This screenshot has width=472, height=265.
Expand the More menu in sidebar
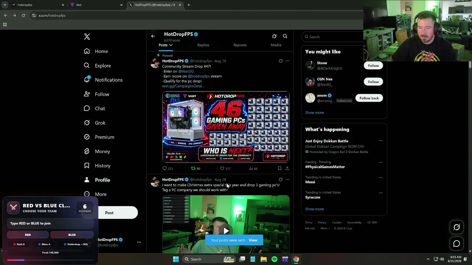click(x=95, y=194)
